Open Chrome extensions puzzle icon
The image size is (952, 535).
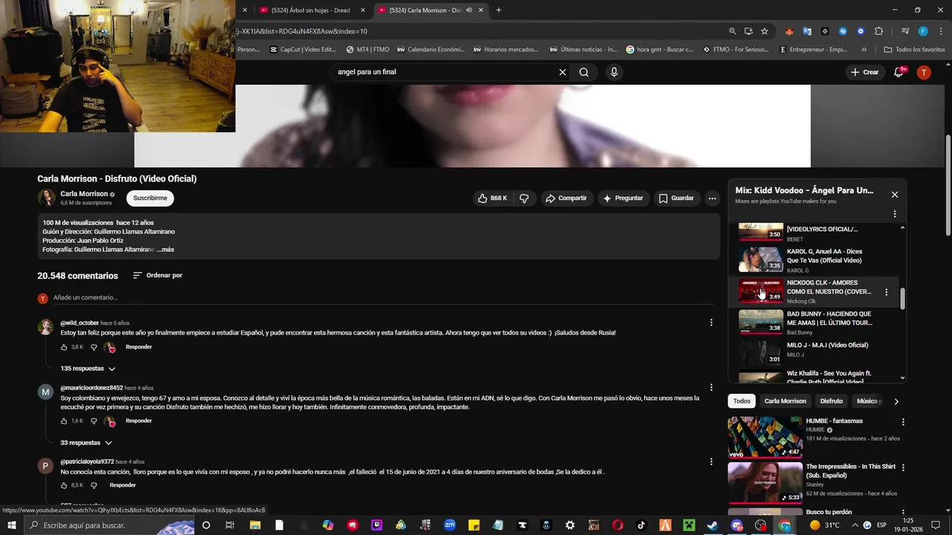point(878,31)
